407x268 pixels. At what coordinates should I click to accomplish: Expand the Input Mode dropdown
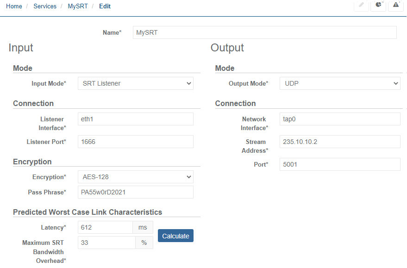135,83
